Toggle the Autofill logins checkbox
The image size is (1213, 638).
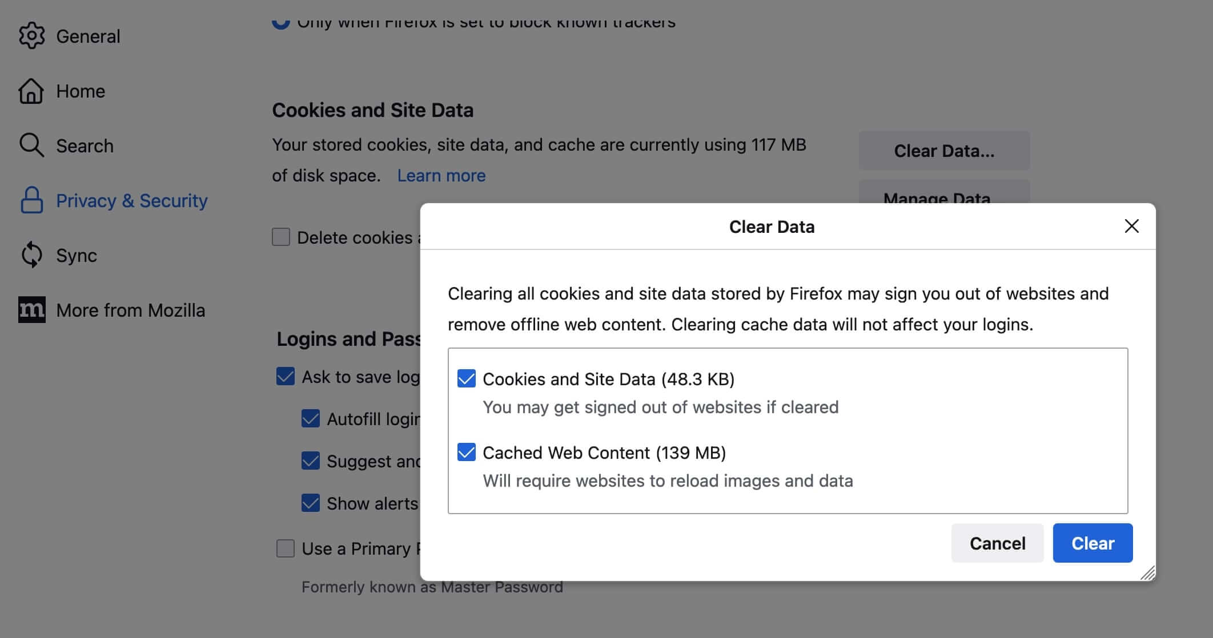310,418
